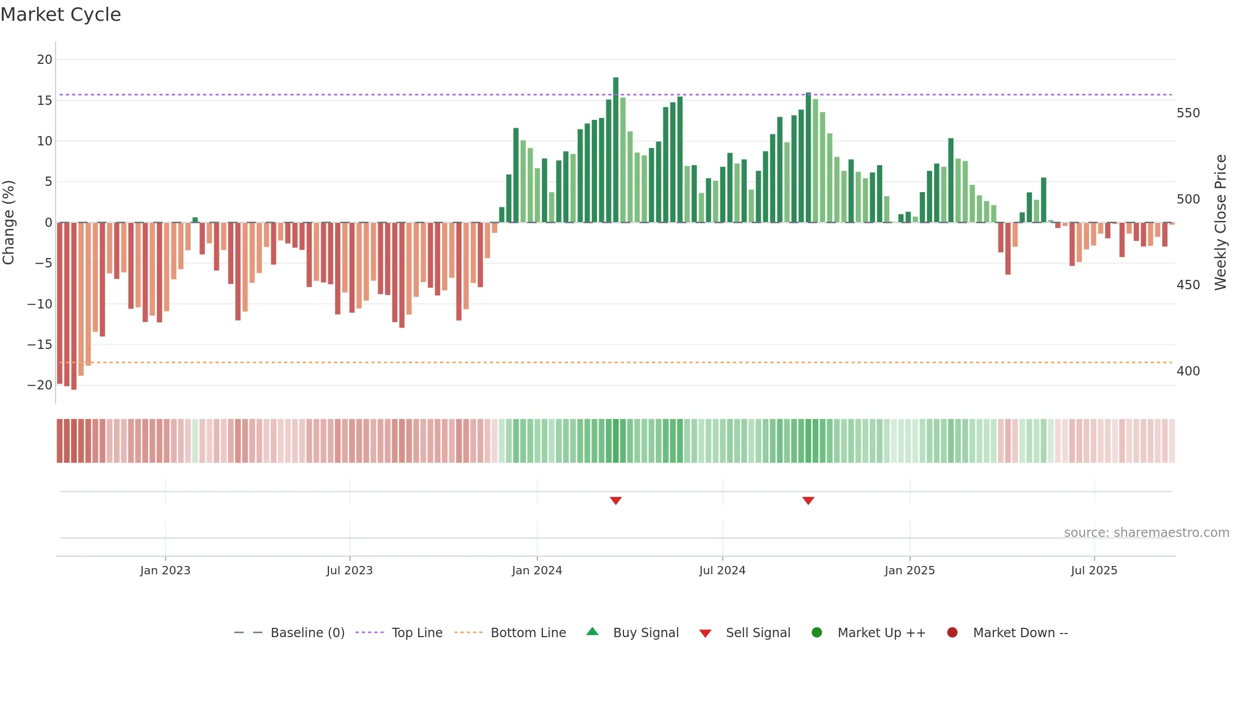Toggle the Buy Signal legend entry
This screenshot has width=1247, height=701.
tap(632, 632)
